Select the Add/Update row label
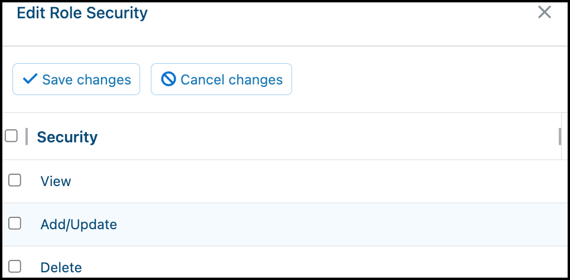570x280 pixels. click(79, 224)
